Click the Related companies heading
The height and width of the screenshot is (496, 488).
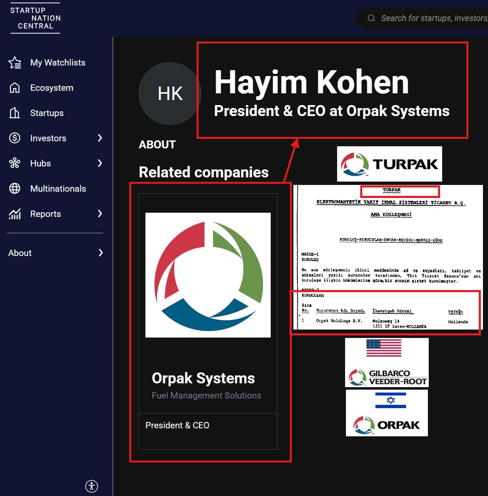[204, 172]
